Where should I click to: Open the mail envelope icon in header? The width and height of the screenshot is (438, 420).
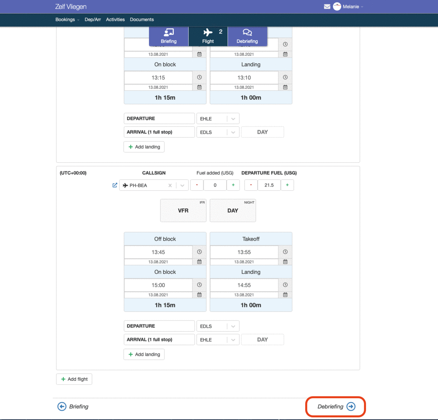tap(327, 7)
